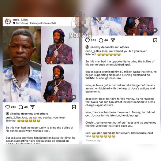Open the left photo of elderly man
161x161 pixels.
(x=22, y=64)
